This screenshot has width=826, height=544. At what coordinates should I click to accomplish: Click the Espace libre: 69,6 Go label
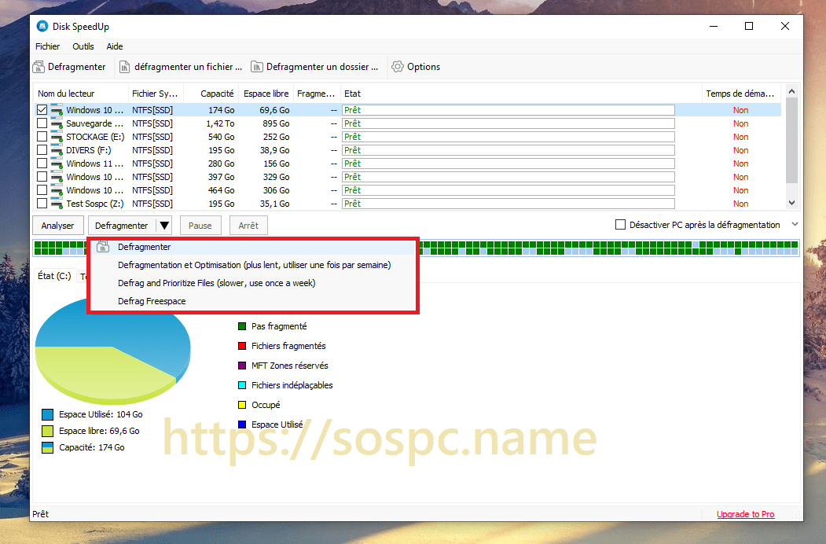[x=99, y=431]
